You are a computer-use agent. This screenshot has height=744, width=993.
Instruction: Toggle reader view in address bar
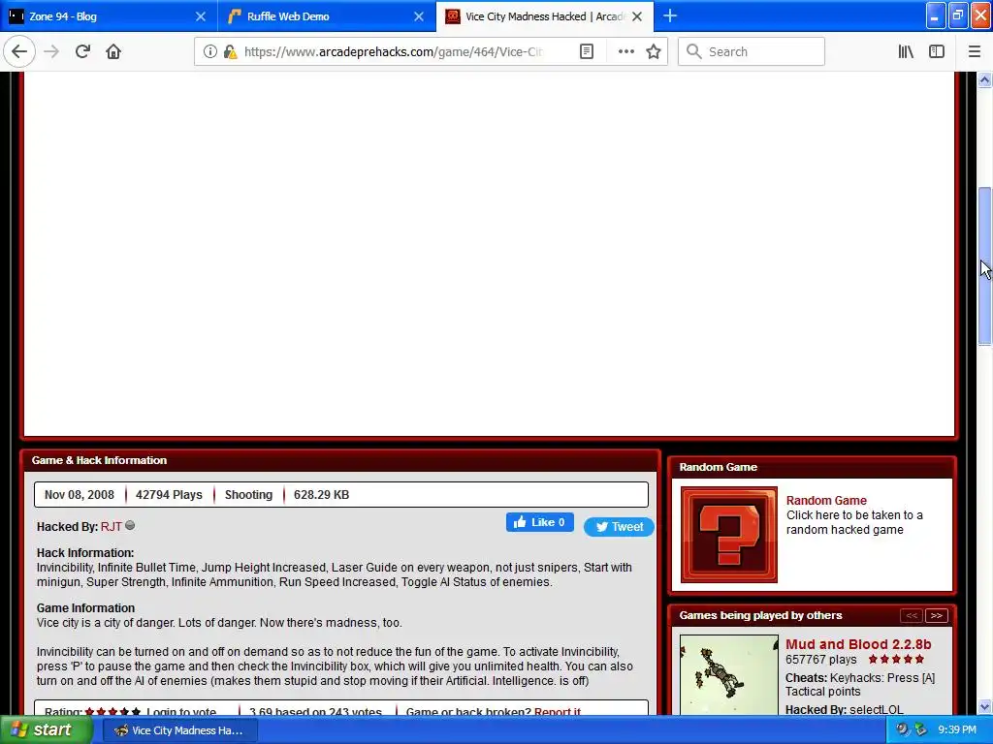587,51
